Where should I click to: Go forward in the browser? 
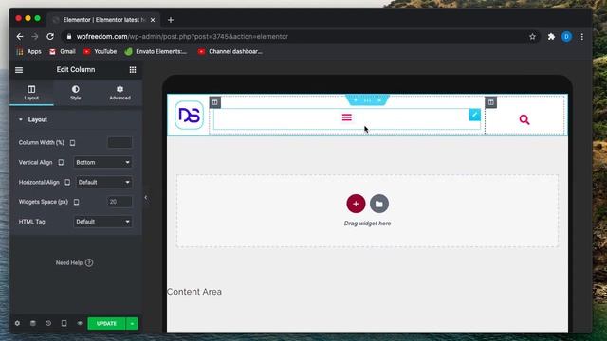pyautogui.click(x=35, y=36)
